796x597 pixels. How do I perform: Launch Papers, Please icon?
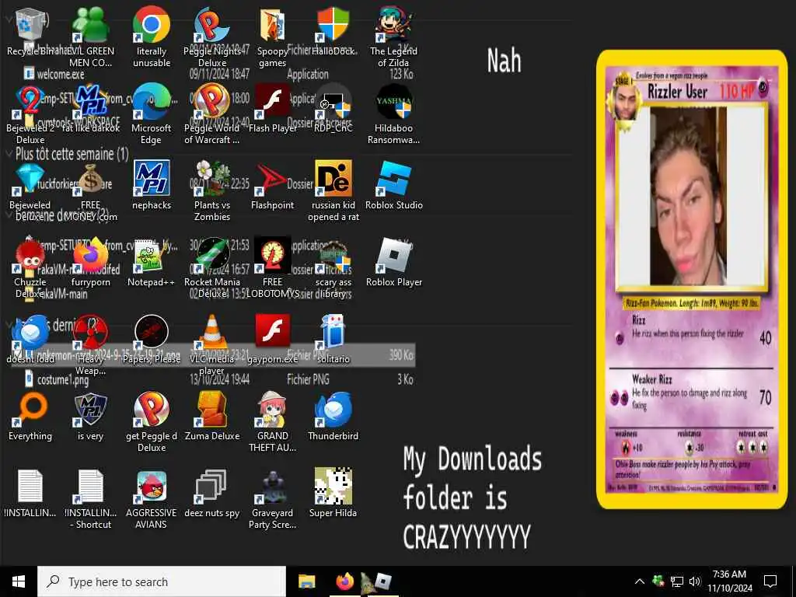(152, 333)
